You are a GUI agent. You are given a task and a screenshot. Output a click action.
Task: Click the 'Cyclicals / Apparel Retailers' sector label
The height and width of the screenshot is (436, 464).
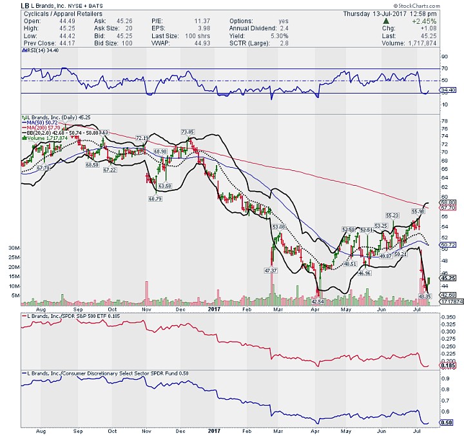(x=63, y=14)
